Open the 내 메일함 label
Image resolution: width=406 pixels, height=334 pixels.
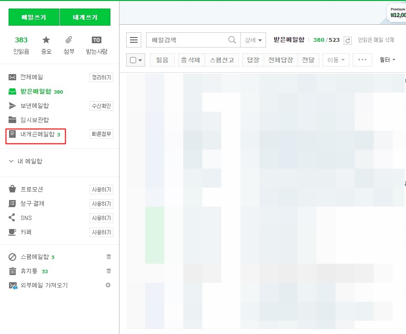(x=30, y=161)
